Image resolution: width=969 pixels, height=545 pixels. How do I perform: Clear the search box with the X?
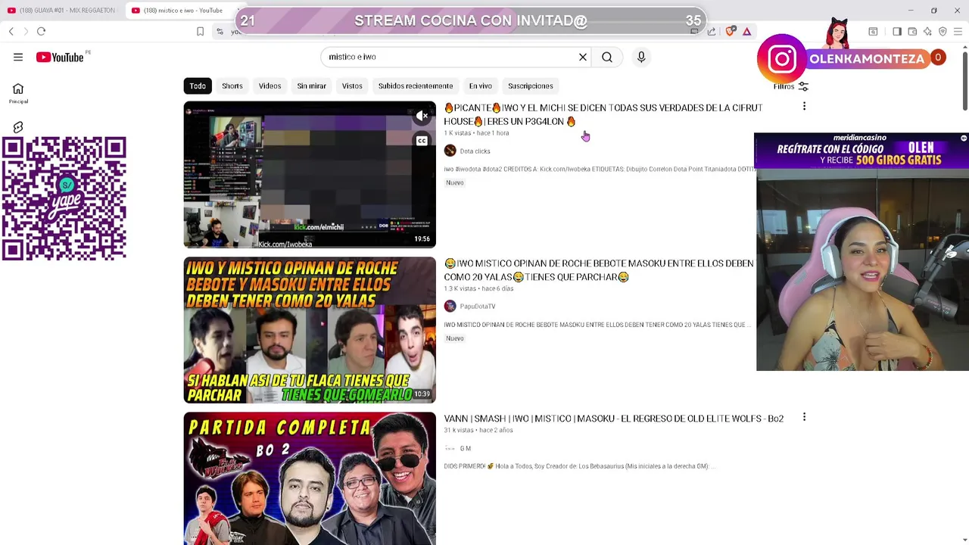[583, 57]
